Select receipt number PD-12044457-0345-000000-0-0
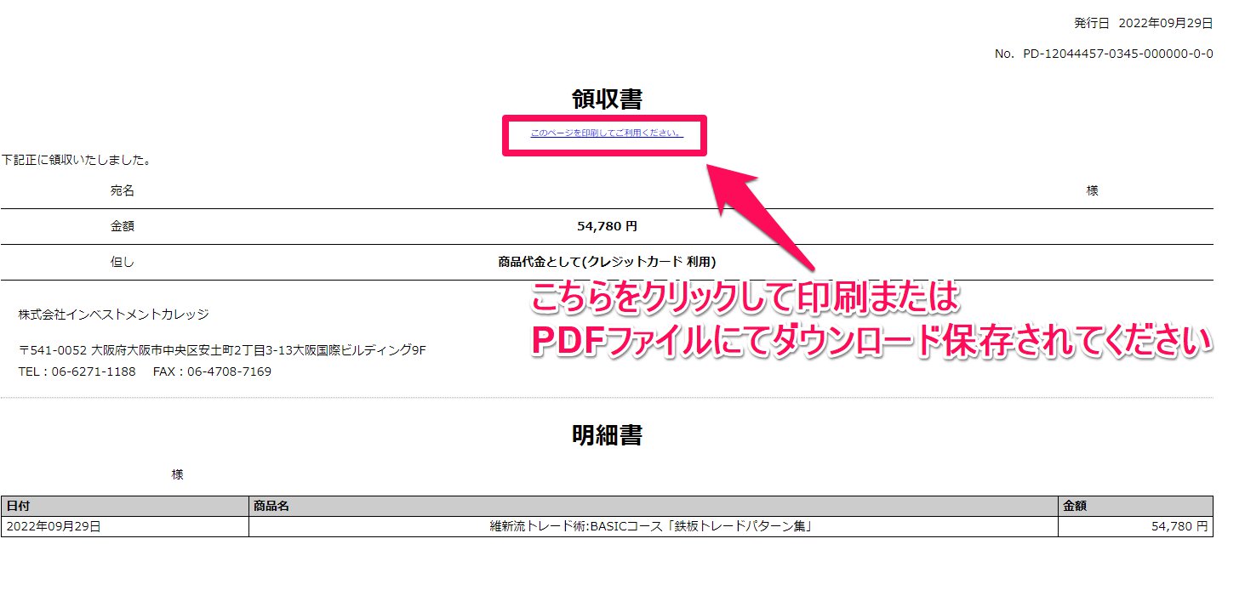 tap(1118, 54)
